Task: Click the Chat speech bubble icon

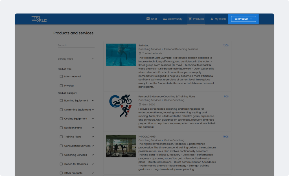Action: tap(148, 19)
